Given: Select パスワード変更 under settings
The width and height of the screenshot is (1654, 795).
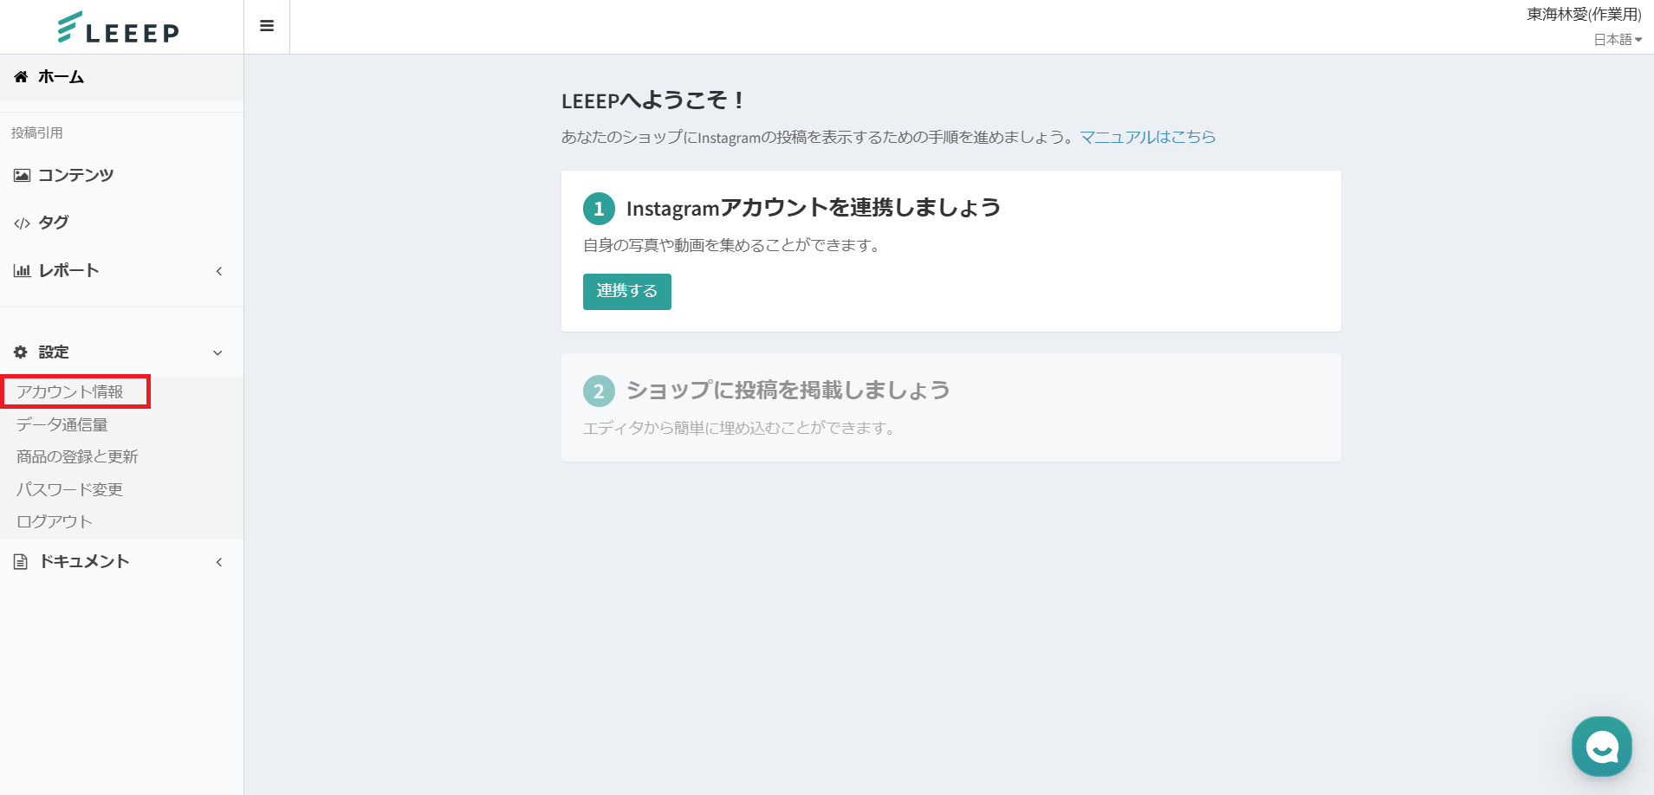Looking at the screenshot, I should pyautogui.click(x=70, y=490).
